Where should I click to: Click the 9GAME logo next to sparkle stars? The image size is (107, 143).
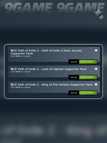click(x=81, y=8)
